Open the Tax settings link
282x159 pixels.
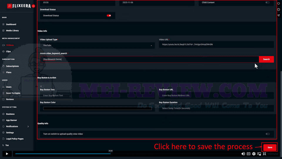(7, 145)
